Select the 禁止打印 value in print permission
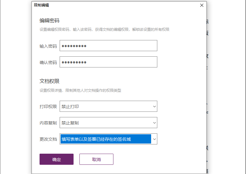 coord(70,107)
